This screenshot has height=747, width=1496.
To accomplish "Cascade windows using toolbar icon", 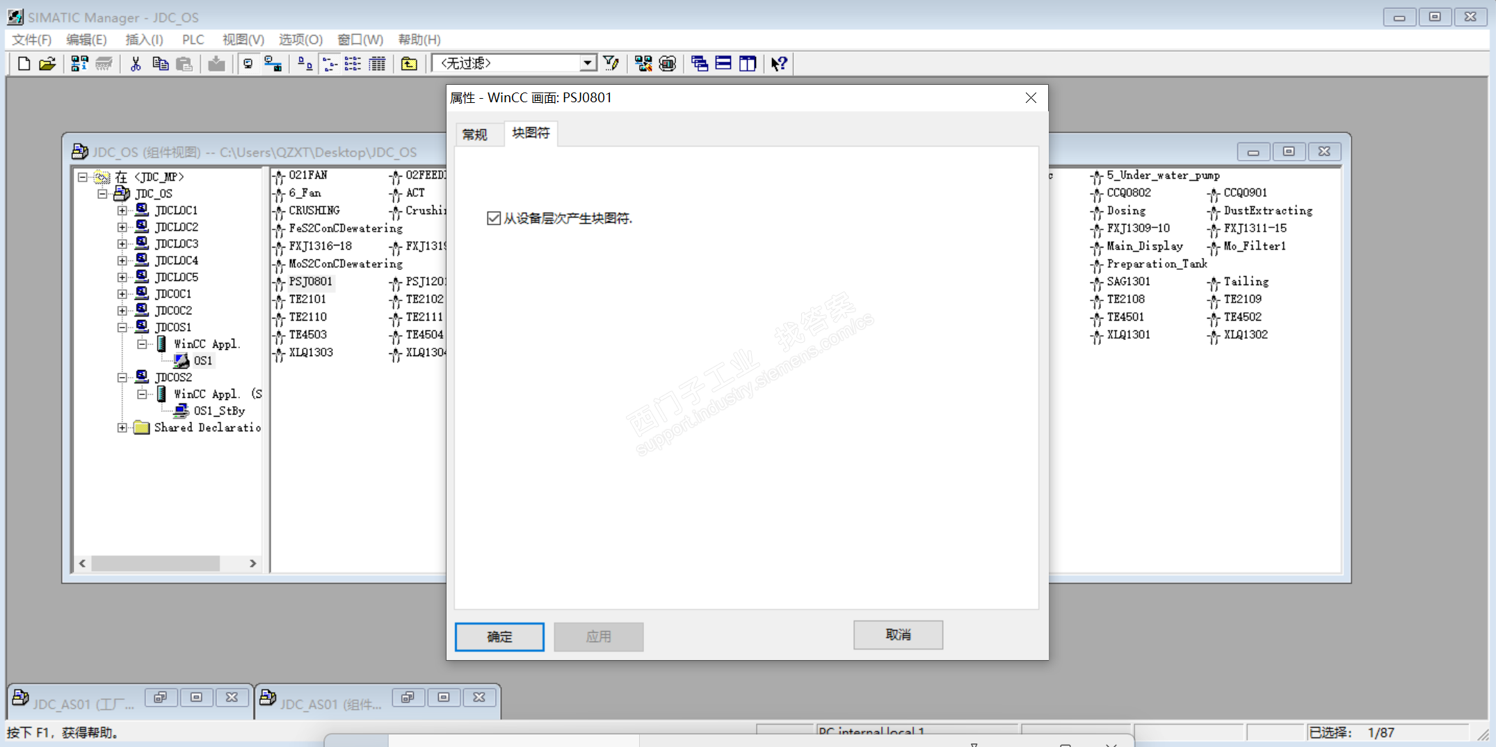I will 700,64.
